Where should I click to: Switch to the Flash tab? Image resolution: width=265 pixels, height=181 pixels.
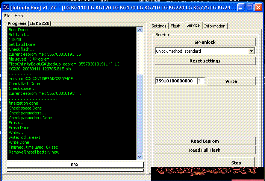tap(176, 26)
